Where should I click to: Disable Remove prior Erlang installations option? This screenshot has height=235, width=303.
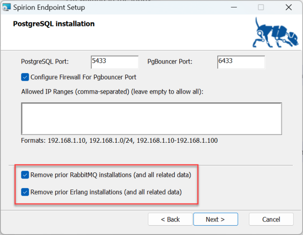coord(25,191)
